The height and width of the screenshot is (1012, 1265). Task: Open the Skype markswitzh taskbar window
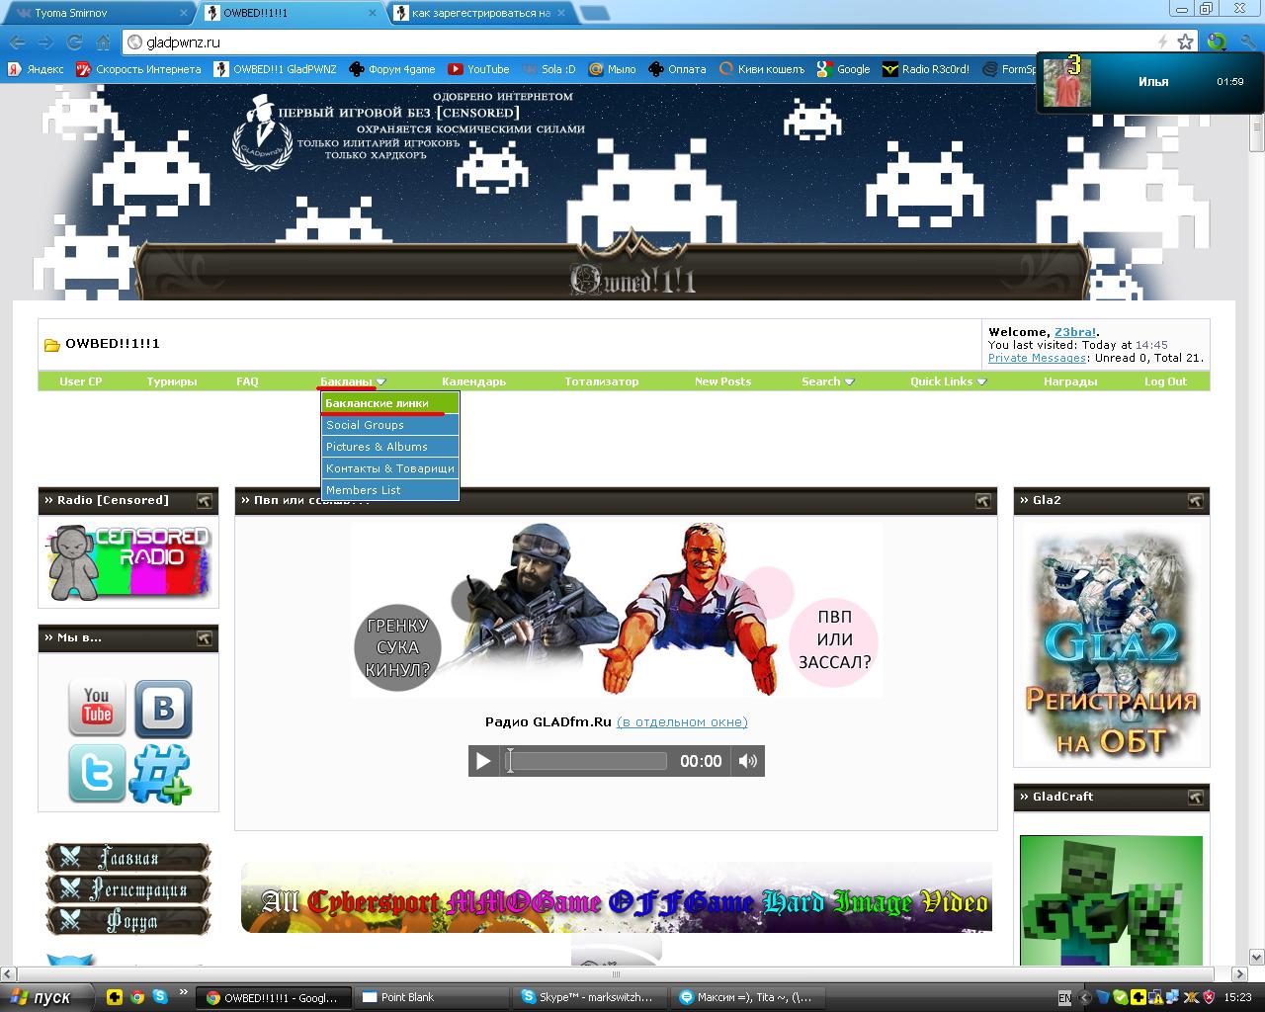coord(589,997)
